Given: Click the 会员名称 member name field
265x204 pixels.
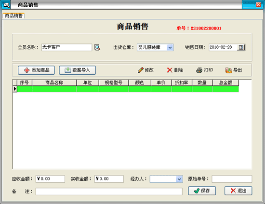Looking at the screenshot, I should click(67, 47).
